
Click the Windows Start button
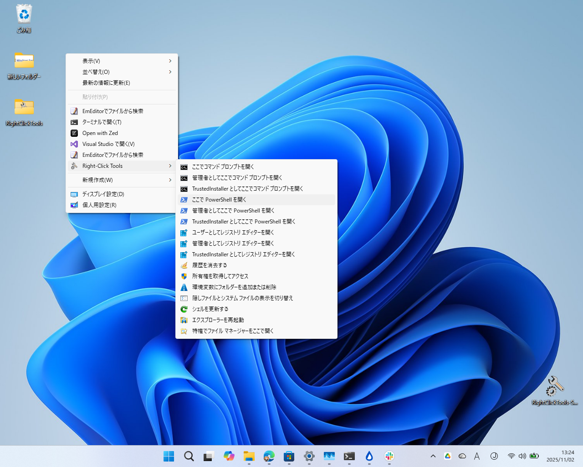(169, 456)
